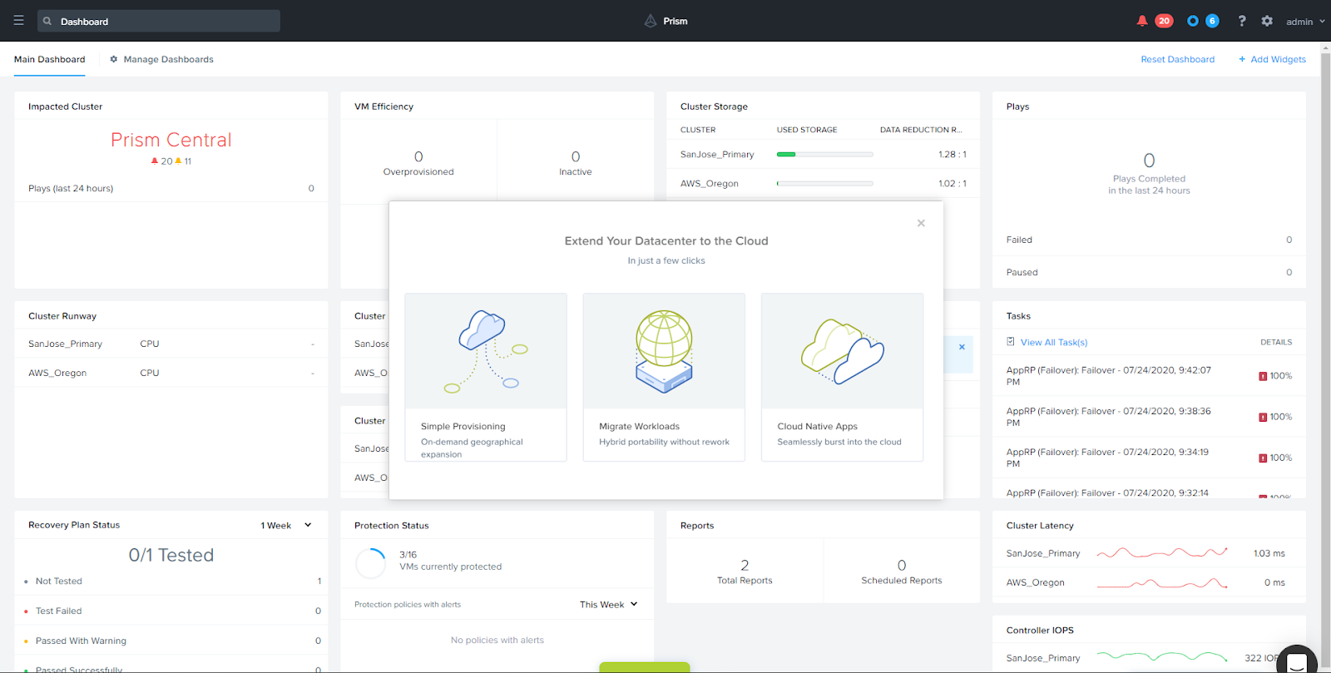
Task: Click SanJose_Primary in Cluster Storage
Action: (717, 155)
